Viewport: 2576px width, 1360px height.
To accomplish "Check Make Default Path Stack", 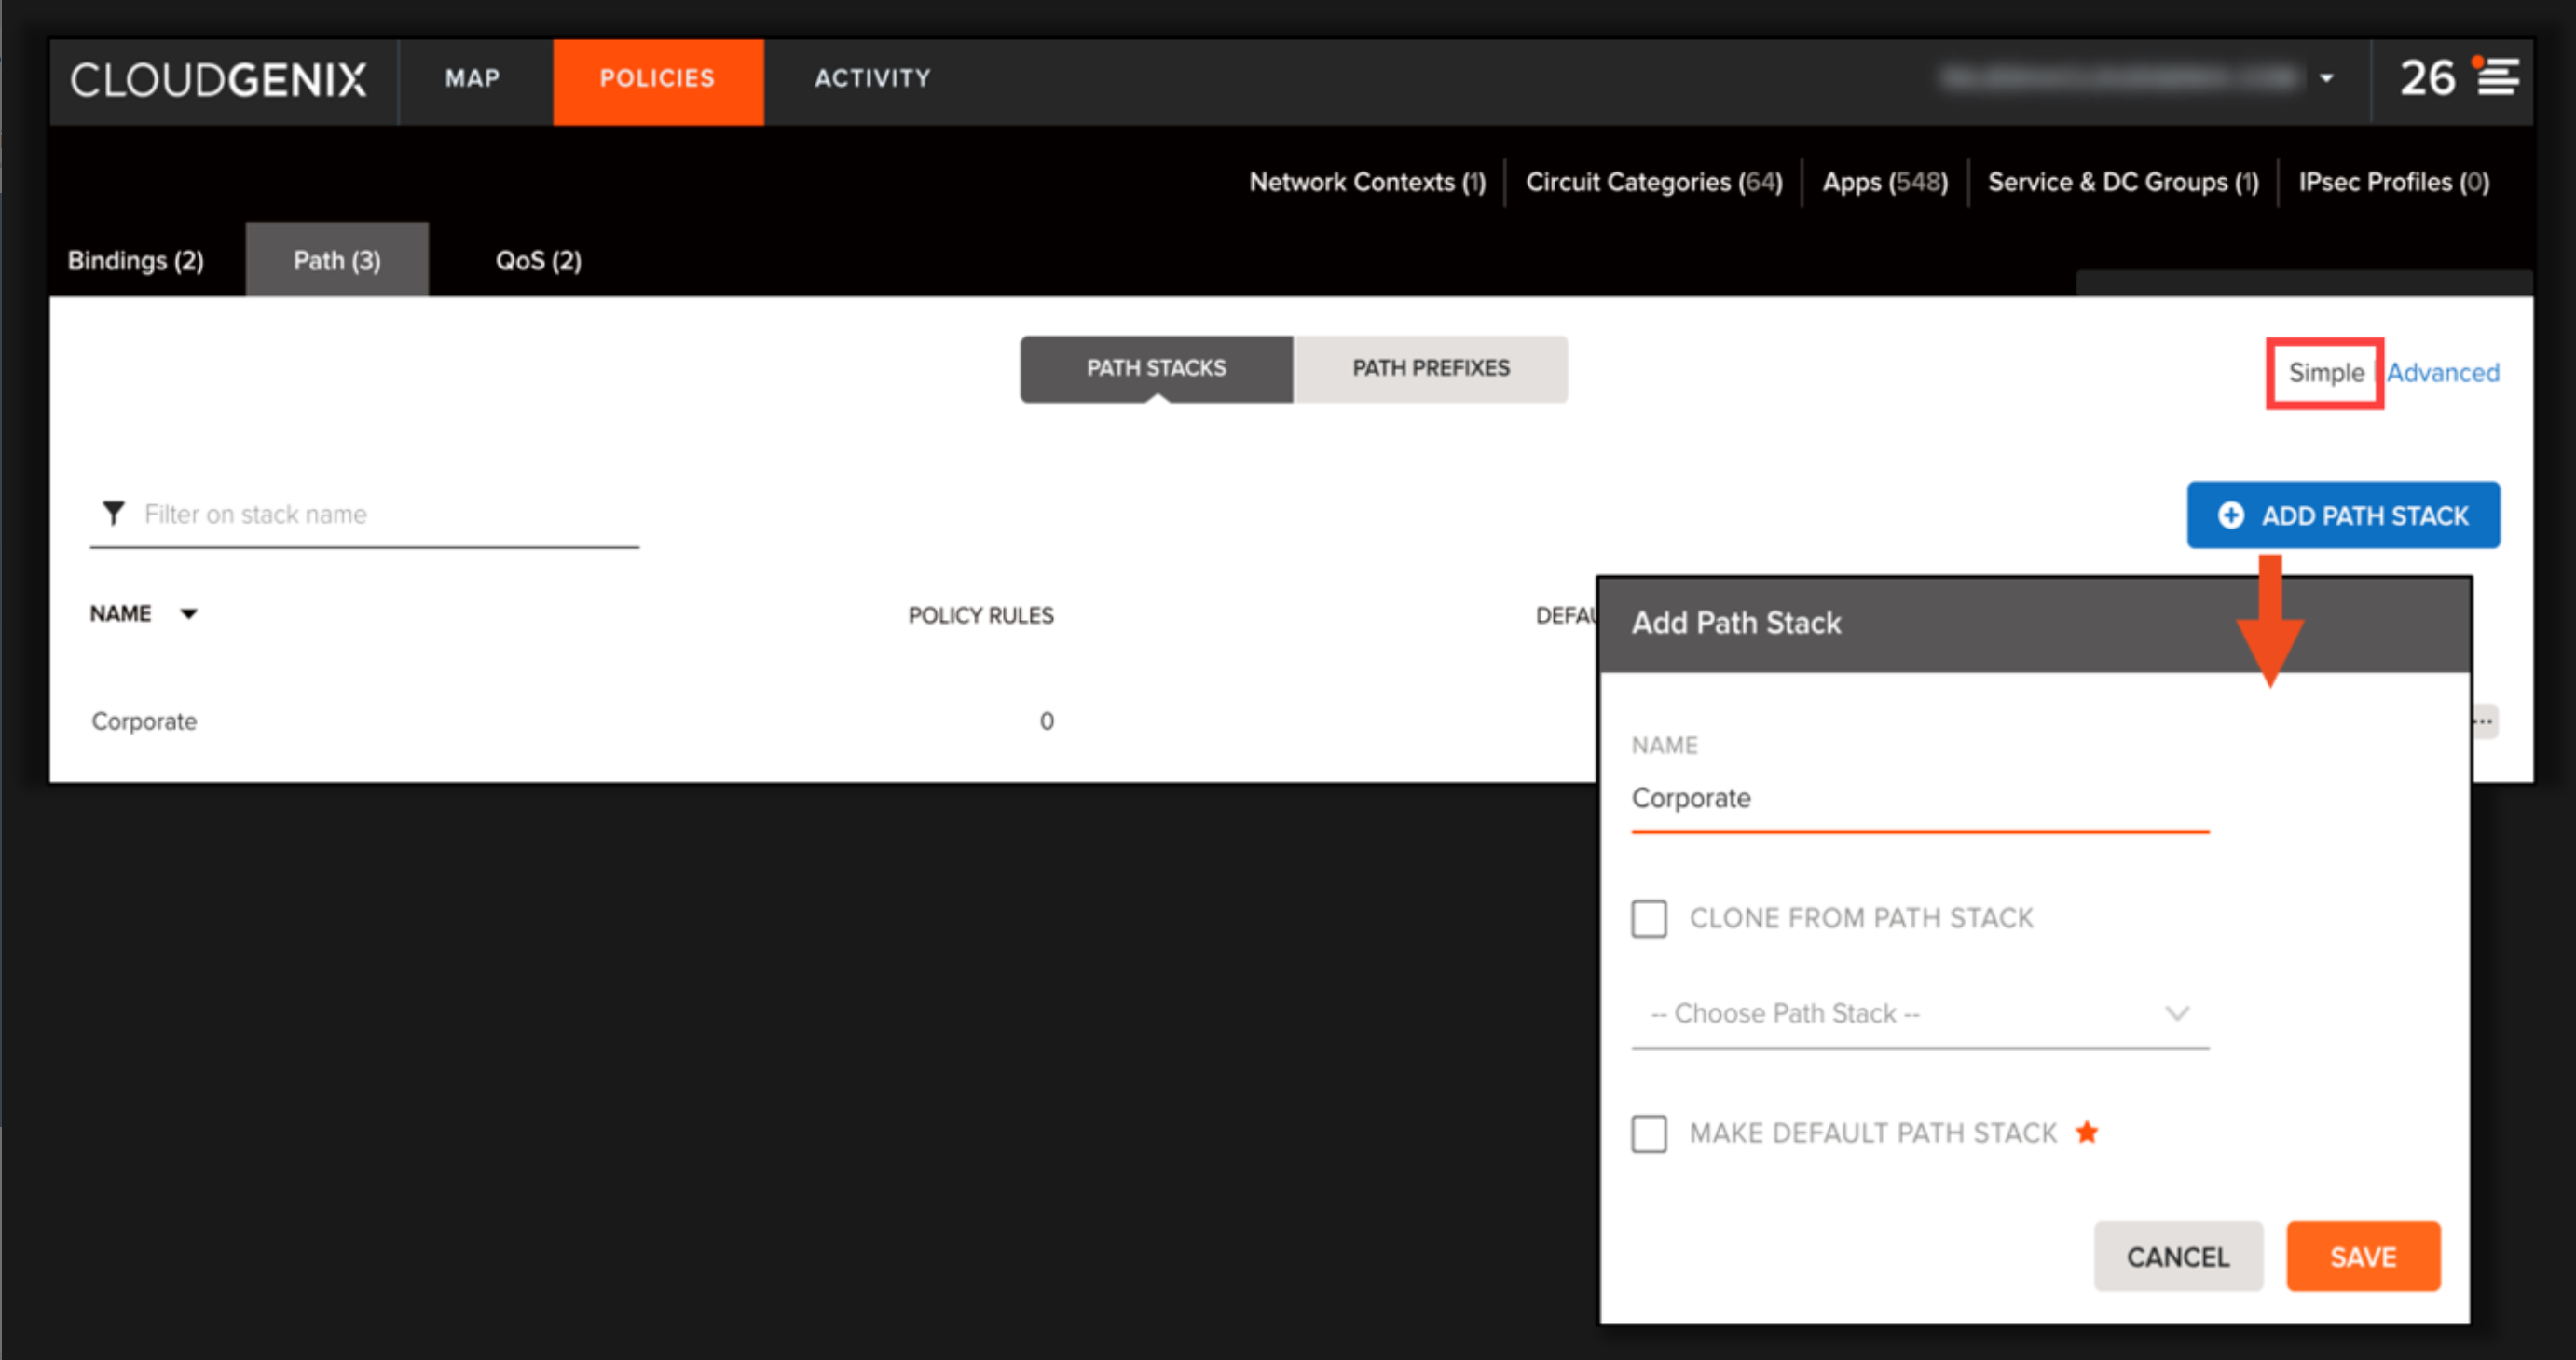I will (x=1649, y=1133).
